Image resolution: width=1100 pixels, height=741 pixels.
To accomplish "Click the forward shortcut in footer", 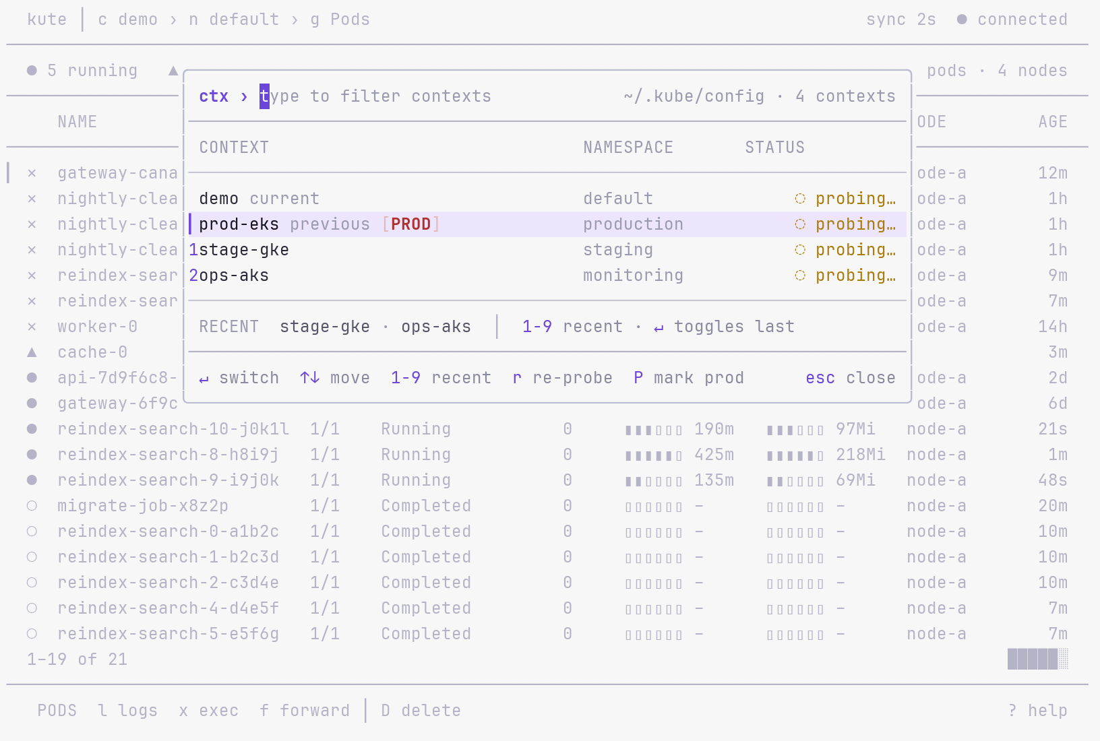I will click(305, 711).
